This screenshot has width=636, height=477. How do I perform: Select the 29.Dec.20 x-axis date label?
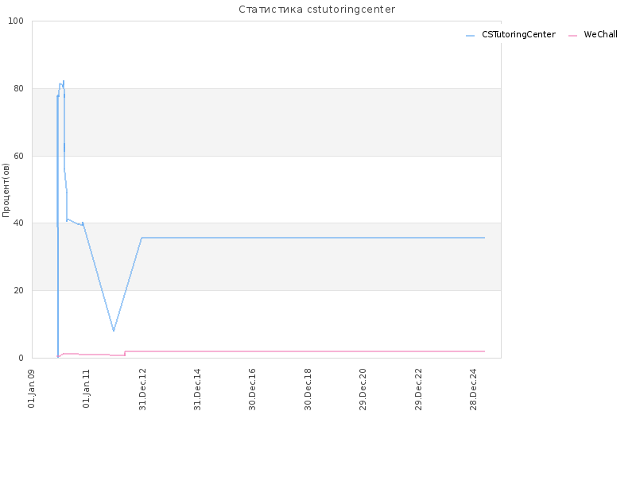pos(363,389)
